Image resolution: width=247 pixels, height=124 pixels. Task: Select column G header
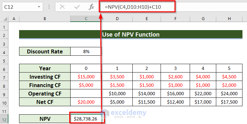click(x=203, y=19)
